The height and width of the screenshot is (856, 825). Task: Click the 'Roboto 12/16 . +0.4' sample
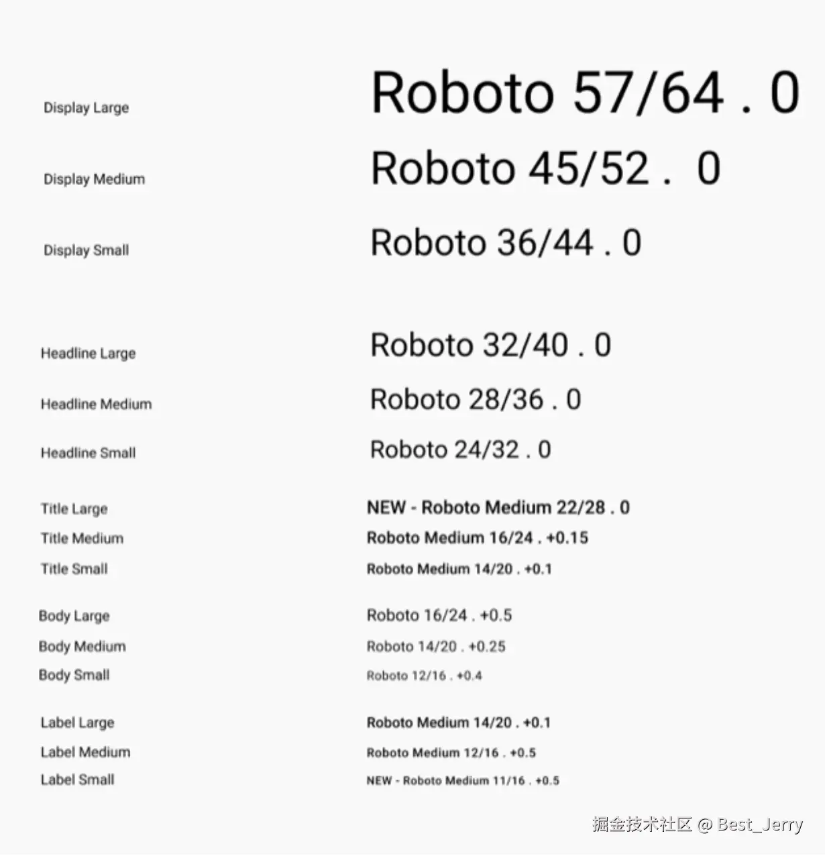tap(424, 676)
